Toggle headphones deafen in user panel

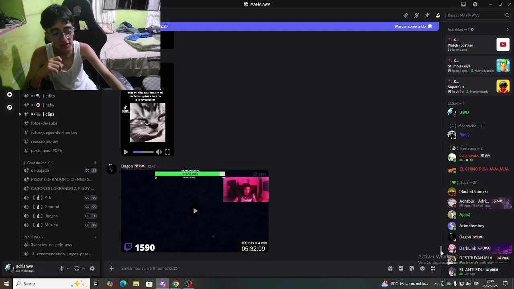(77, 269)
